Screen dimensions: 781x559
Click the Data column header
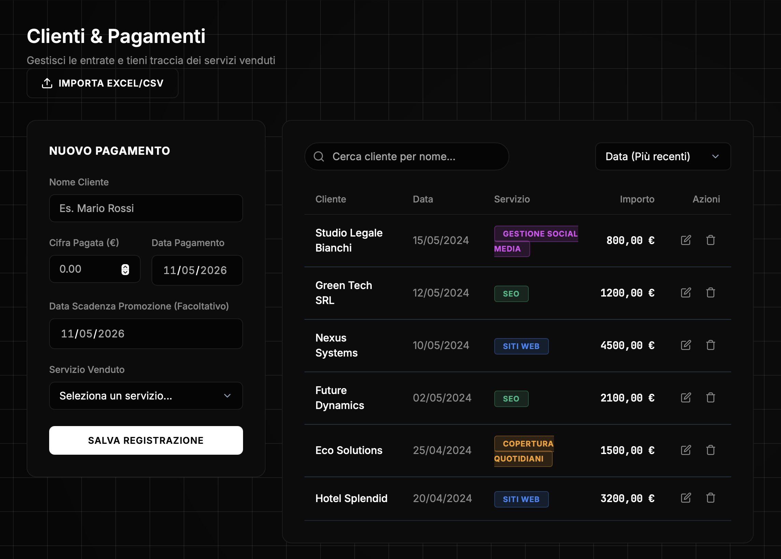pos(423,199)
